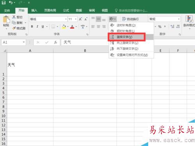The image size is (195, 146).
Task: Enable wrap text (自动换行)
Action: coord(130,19)
